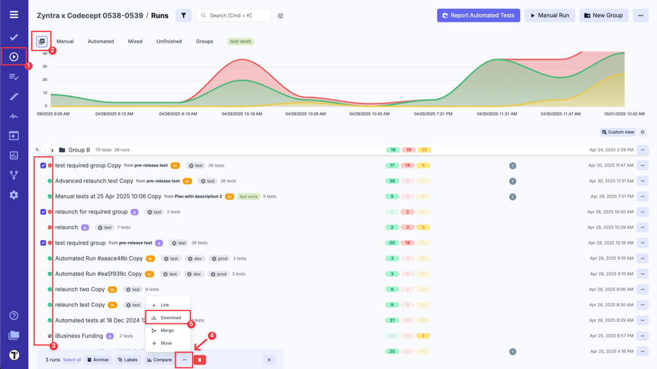Open the ellipsis menu for 'iBusiness Funding'

[x=643, y=336]
